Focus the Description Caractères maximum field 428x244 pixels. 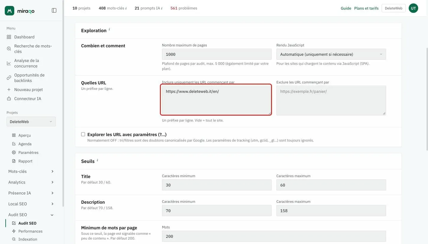(x=331, y=211)
